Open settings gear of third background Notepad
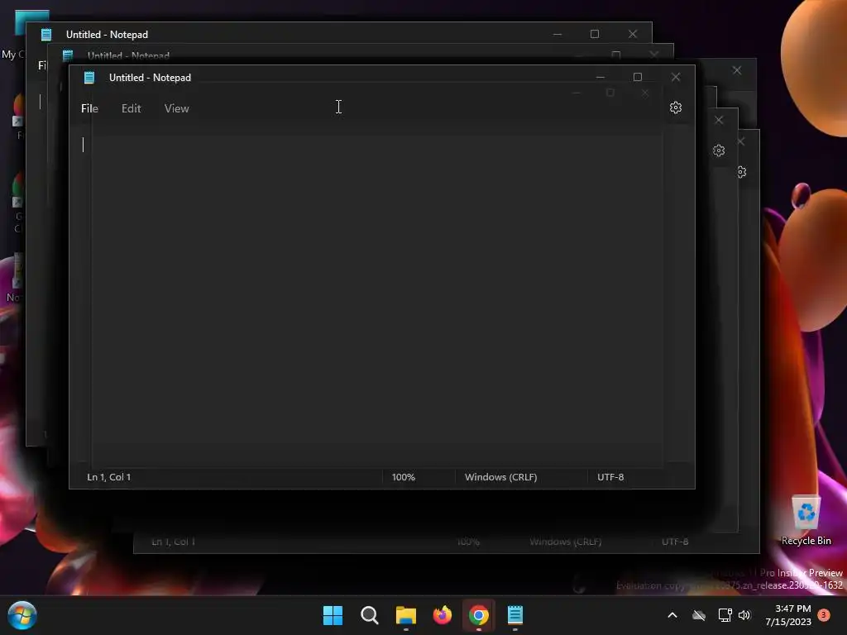 (742, 172)
